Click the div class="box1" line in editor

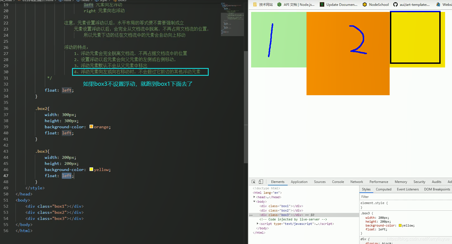click(54, 206)
